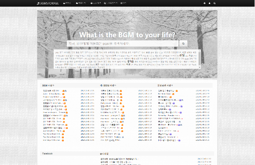Select the OST tag in tag cloud

[x=184, y=52]
